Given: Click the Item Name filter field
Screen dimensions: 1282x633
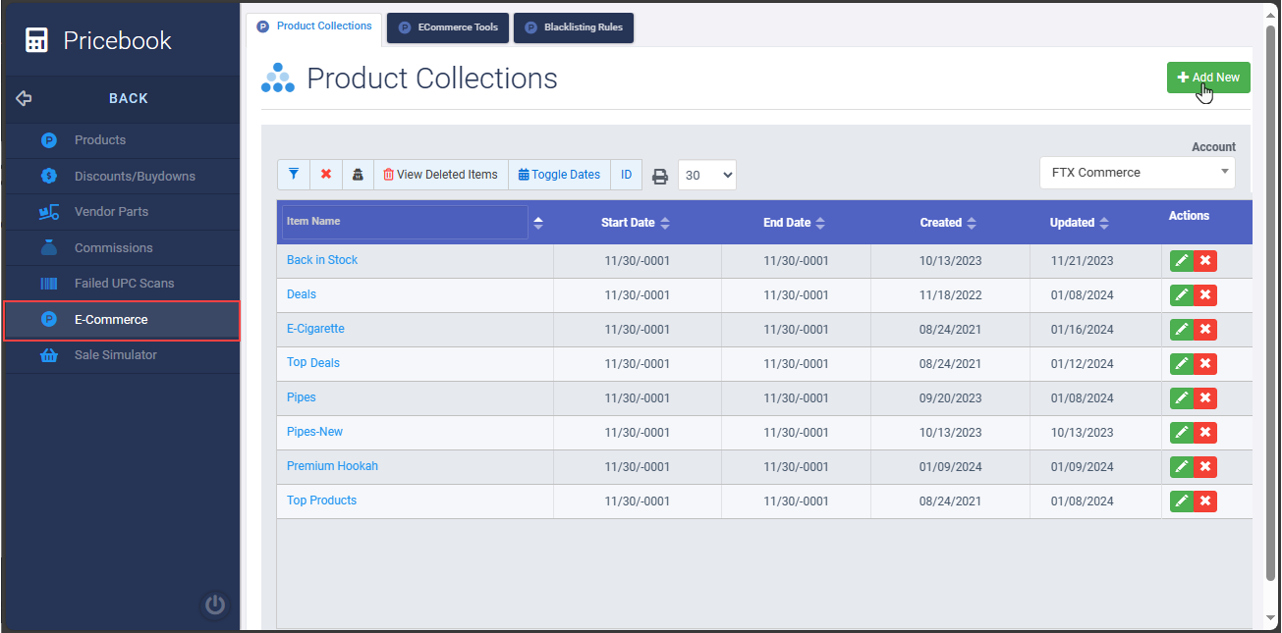Looking at the screenshot, I should (405, 222).
